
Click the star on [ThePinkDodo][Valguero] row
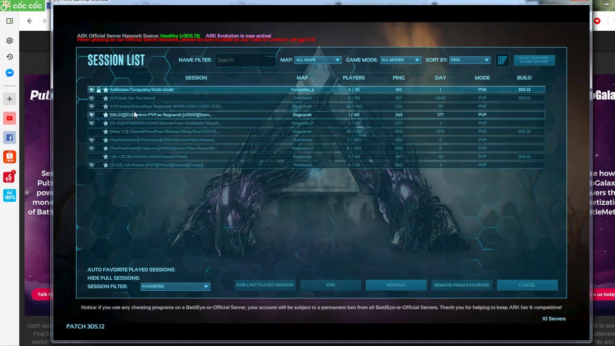[x=106, y=148]
